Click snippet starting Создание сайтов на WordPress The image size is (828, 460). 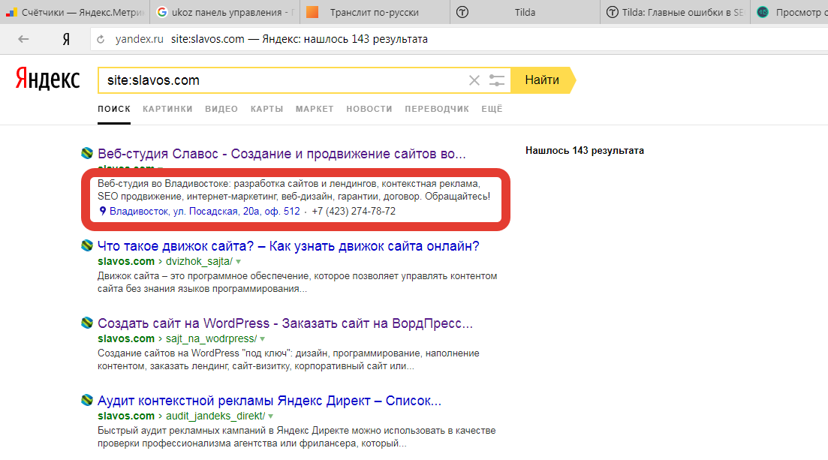[x=288, y=359]
